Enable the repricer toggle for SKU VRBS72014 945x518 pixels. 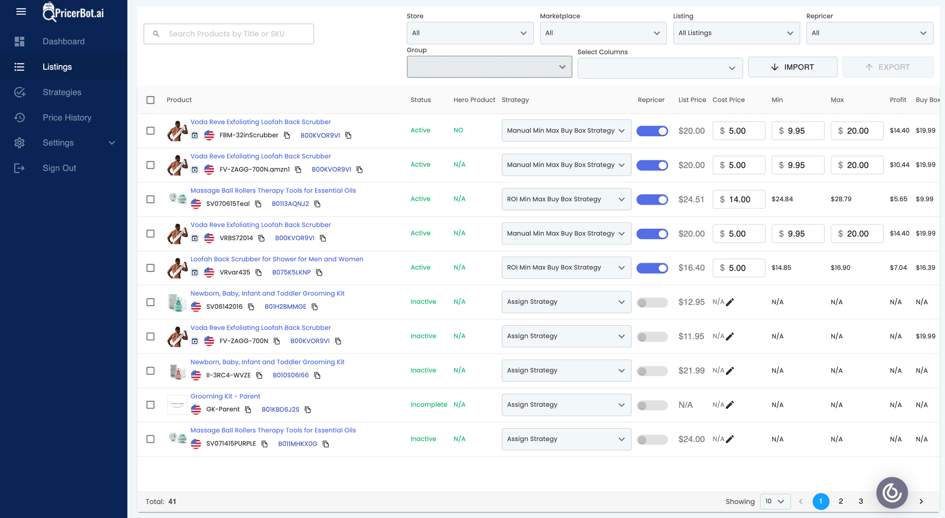coord(652,234)
